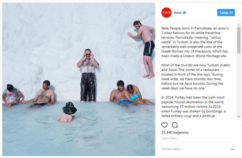Click the caption scrollbar track below thumb

coord(239,84)
